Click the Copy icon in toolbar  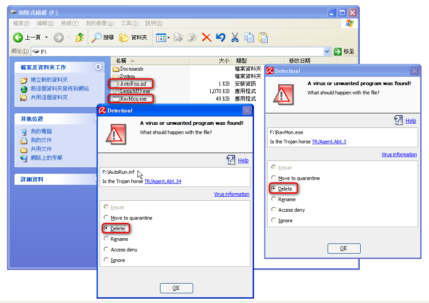click(x=249, y=37)
